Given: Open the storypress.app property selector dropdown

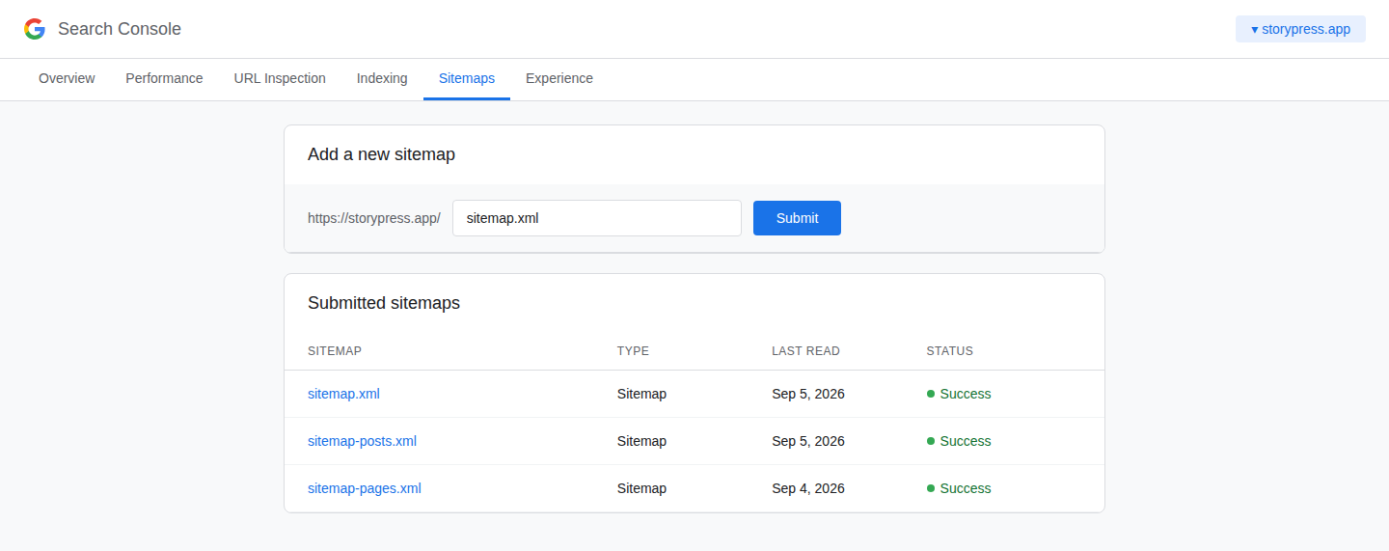Looking at the screenshot, I should coord(1300,29).
